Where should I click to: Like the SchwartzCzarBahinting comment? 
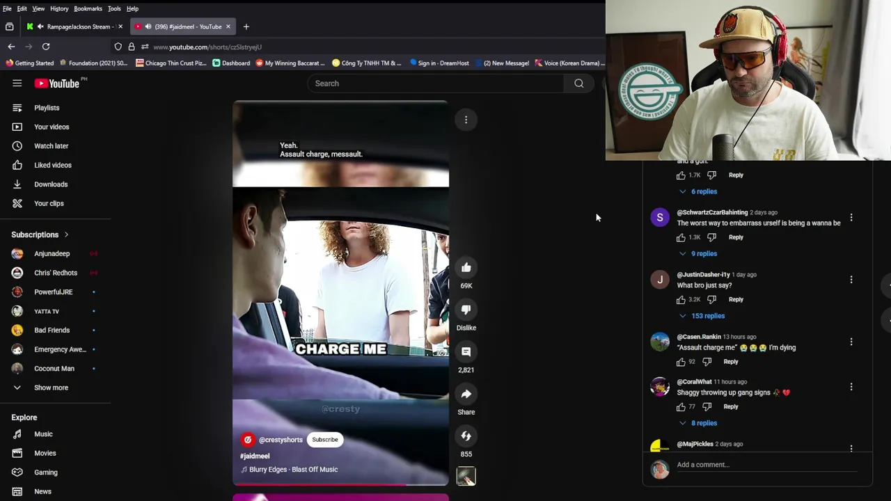tap(681, 237)
